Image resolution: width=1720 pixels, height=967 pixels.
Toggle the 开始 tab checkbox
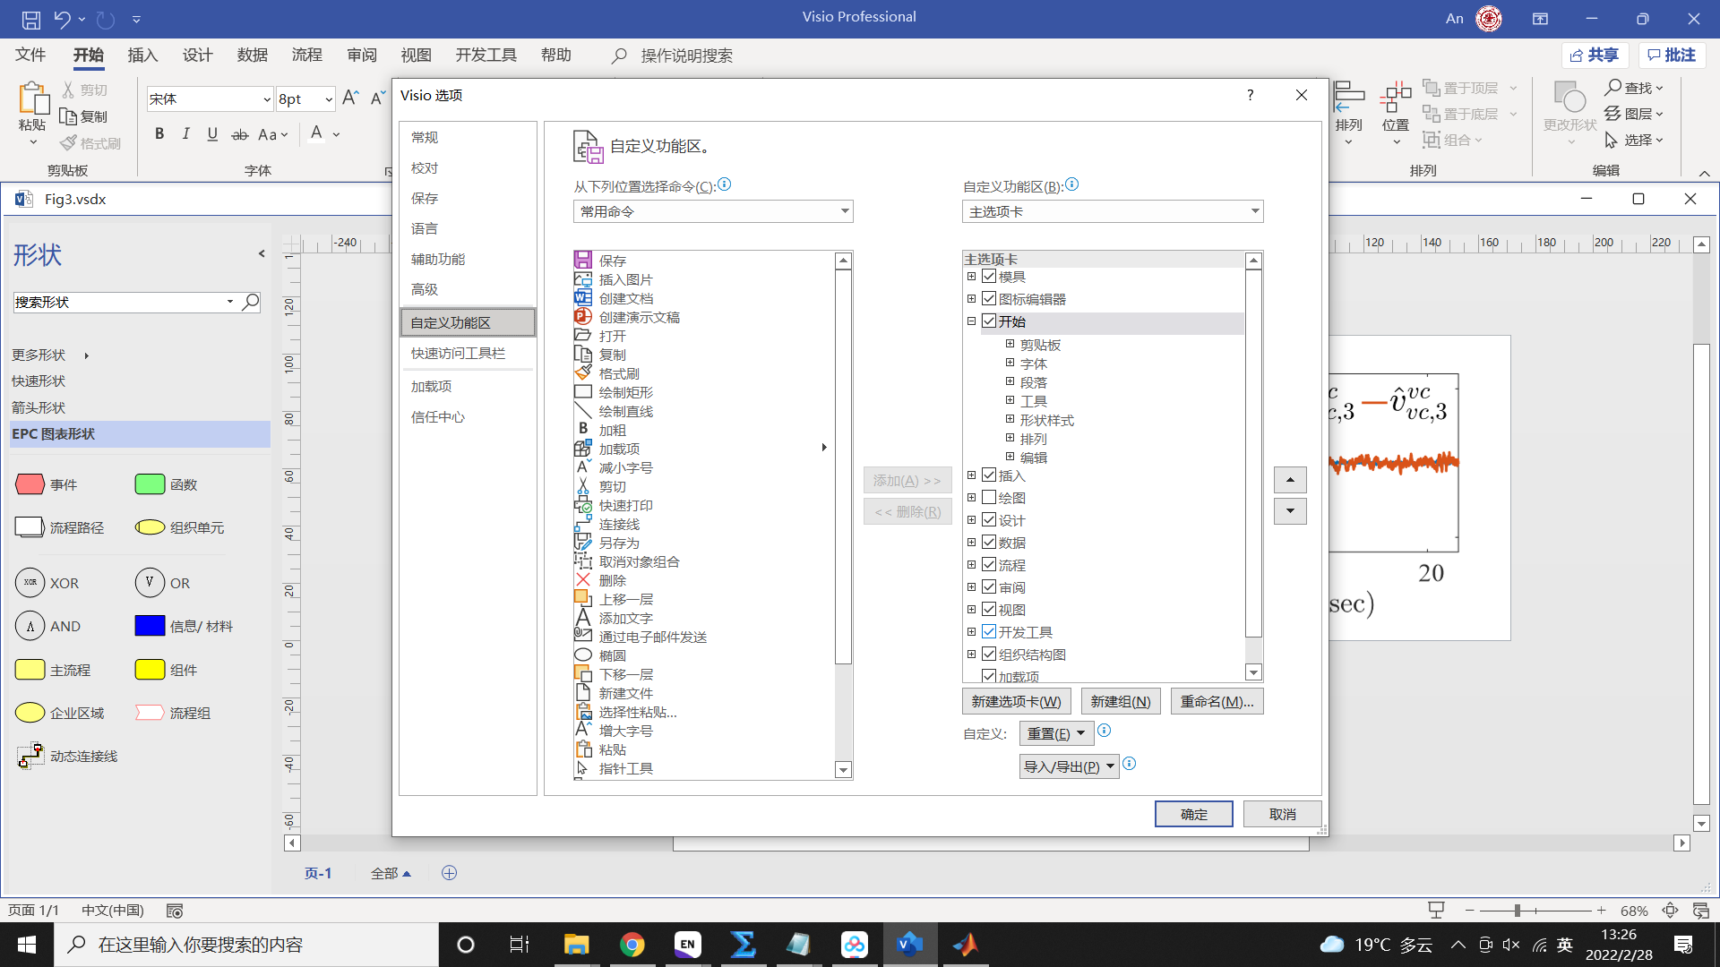(989, 321)
